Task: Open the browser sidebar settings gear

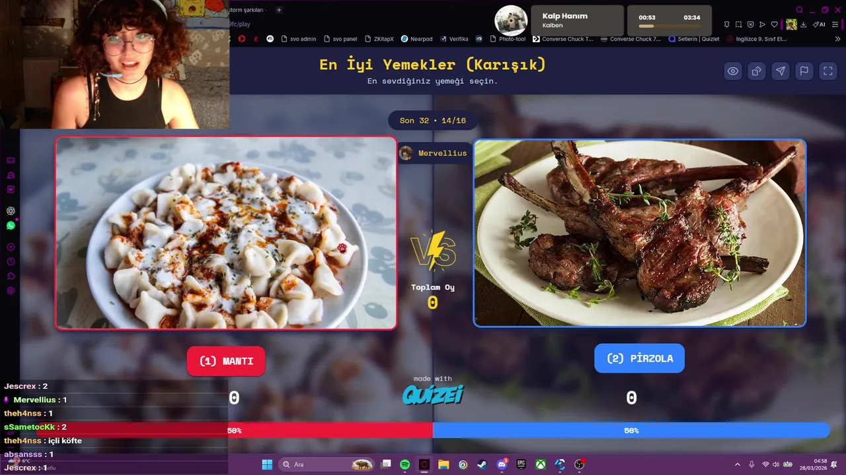Action: 11,290
